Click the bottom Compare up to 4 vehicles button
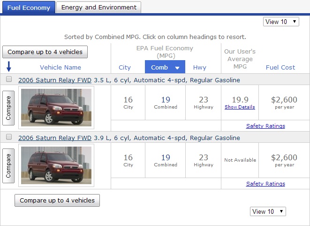 pos(57,200)
